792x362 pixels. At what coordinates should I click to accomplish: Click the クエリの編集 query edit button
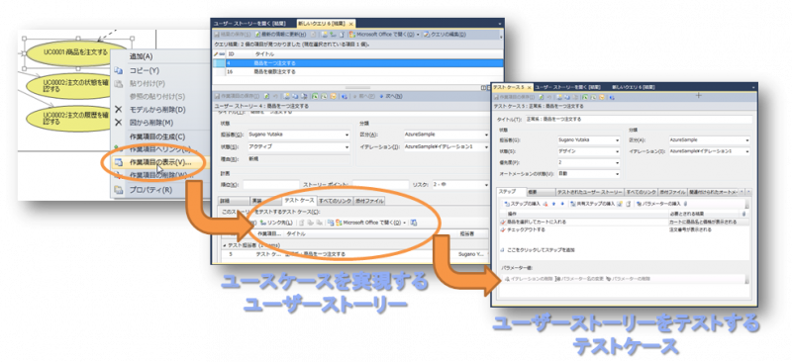click(x=444, y=35)
